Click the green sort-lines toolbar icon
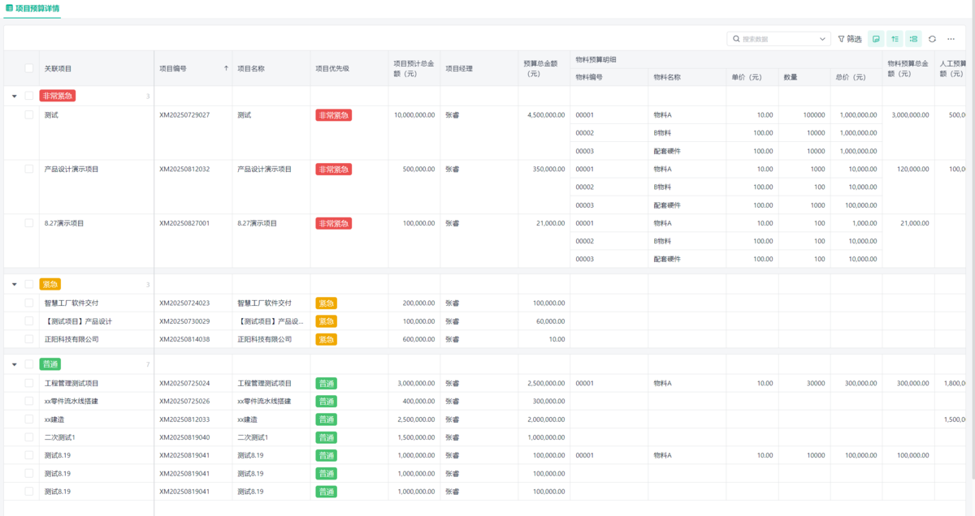Viewport: 975px width, 516px height. coord(895,39)
